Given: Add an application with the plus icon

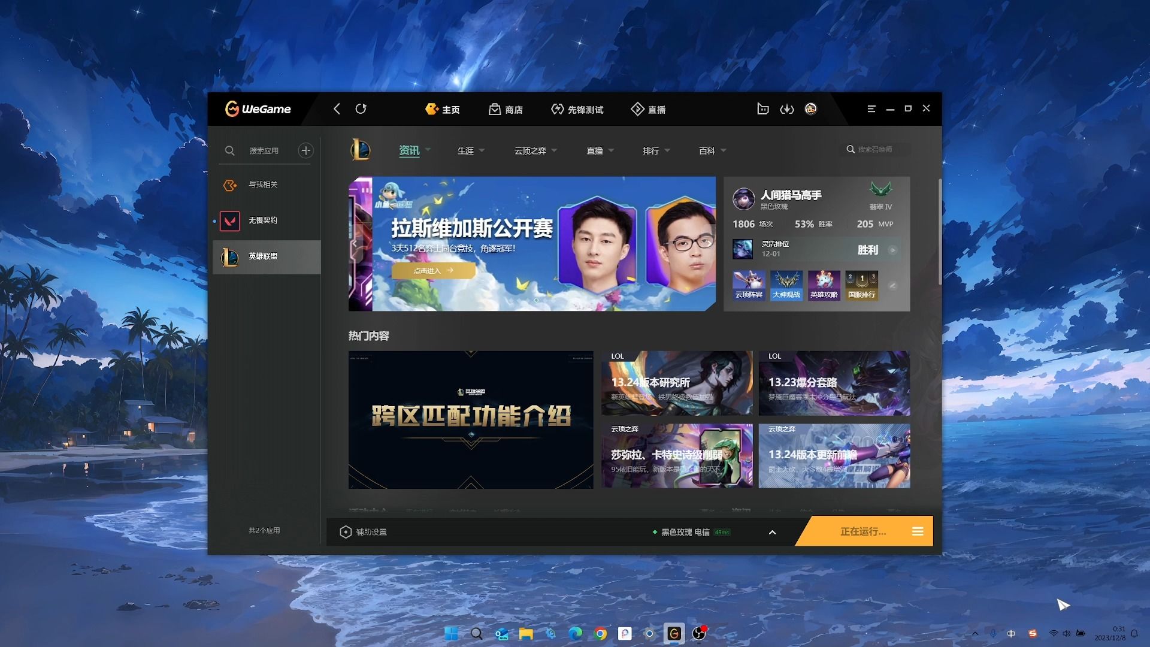Looking at the screenshot, I should [x=305, y=150].
